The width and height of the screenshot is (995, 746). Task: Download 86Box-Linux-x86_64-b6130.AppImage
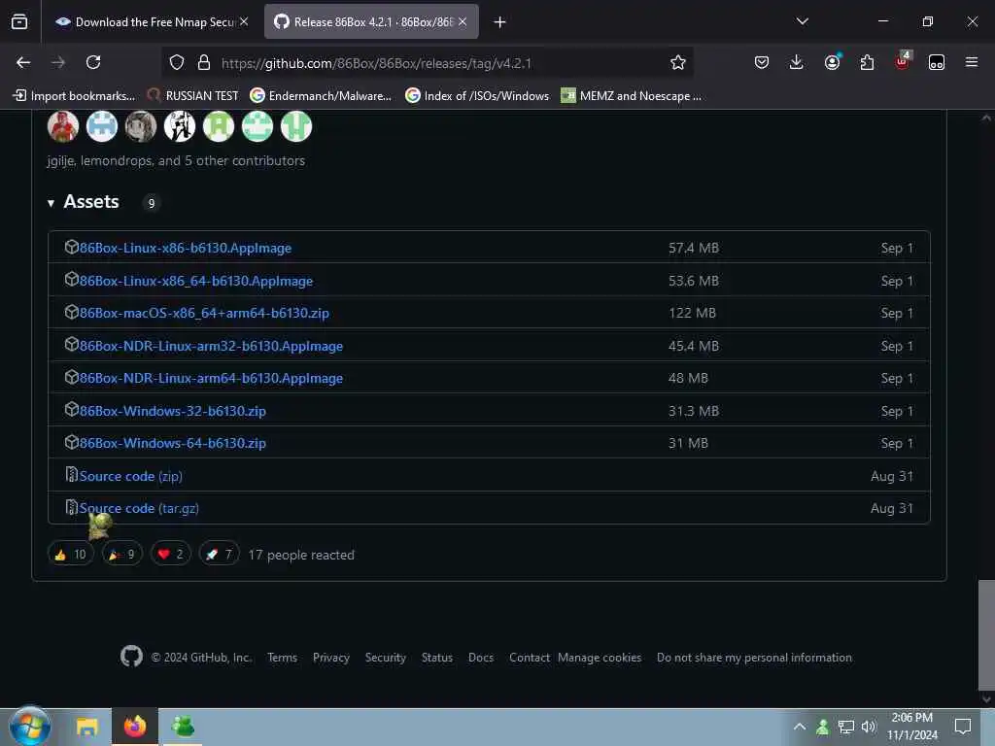click(x=195, y=281)
